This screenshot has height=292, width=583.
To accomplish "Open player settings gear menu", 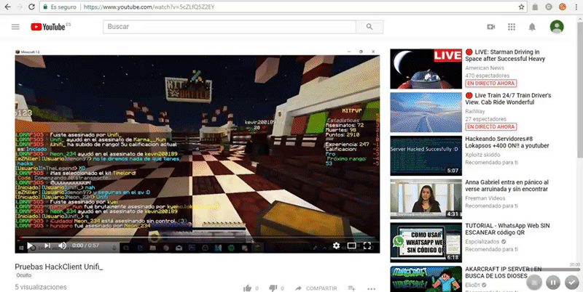I will coord(336,246).
